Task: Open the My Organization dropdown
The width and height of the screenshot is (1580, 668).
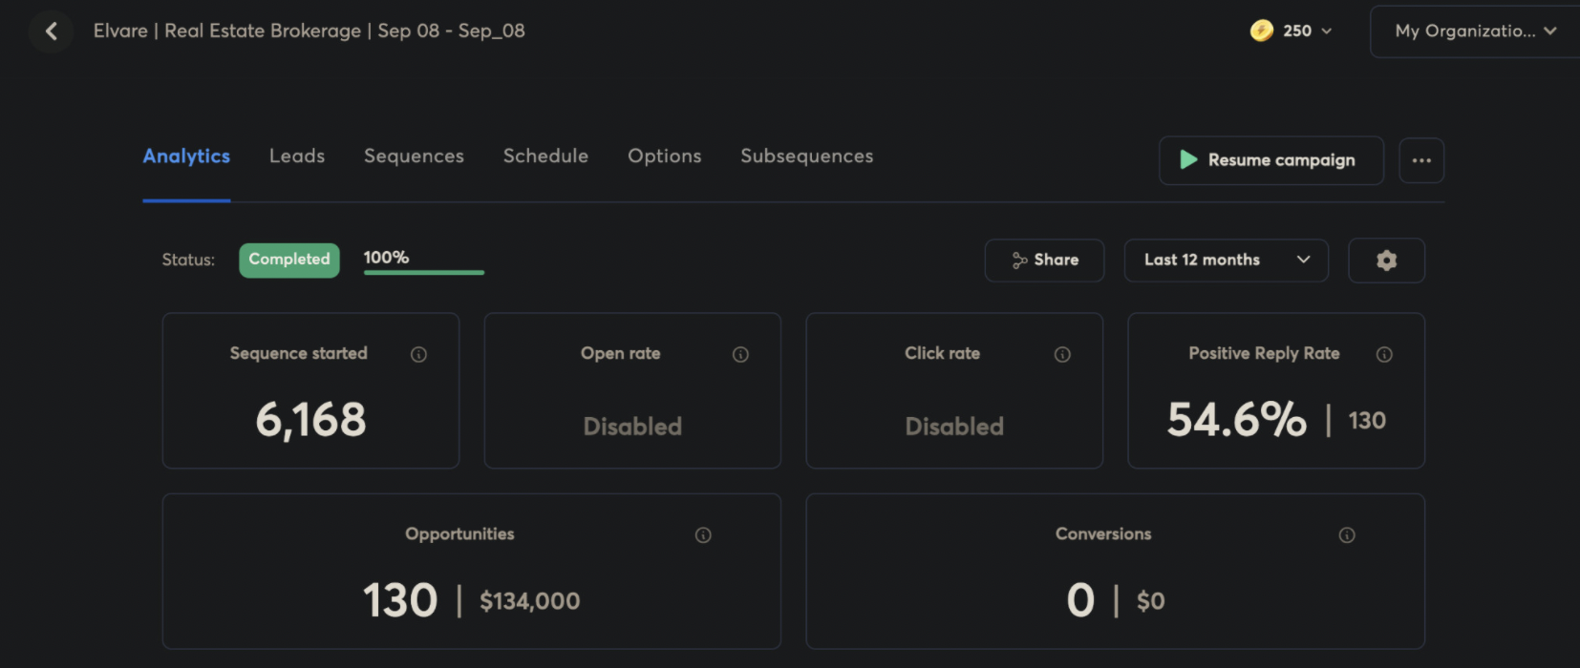Action: coord(1475,31)
